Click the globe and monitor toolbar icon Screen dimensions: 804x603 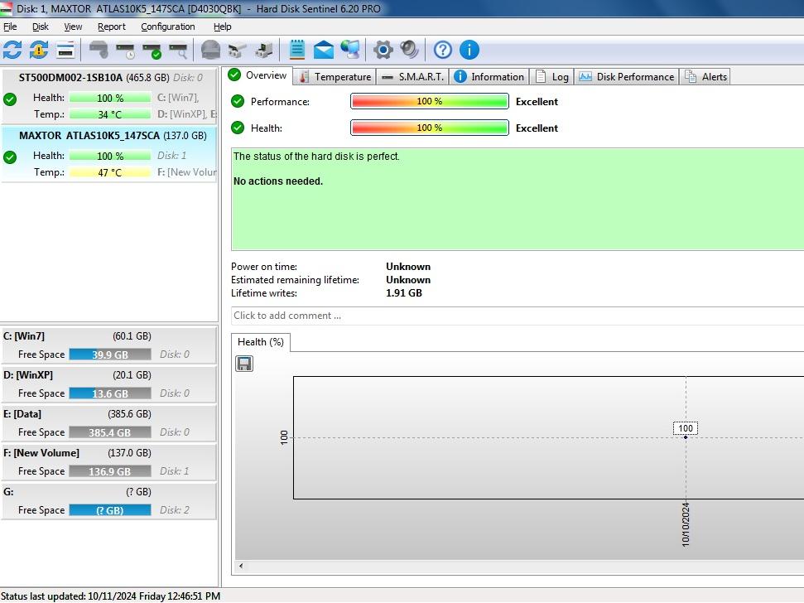[x=350, y=50]
